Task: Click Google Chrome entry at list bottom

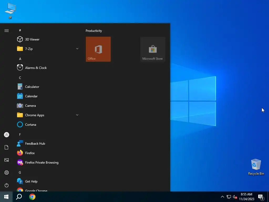Action: [48, 190]
